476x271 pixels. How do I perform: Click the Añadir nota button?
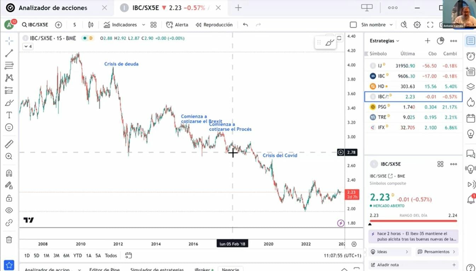point(413,265)
